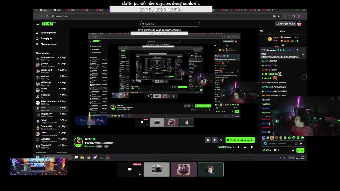Click Podaruj subskrypcje button
The height and width of the screenshot is (191, 340).
240,140
